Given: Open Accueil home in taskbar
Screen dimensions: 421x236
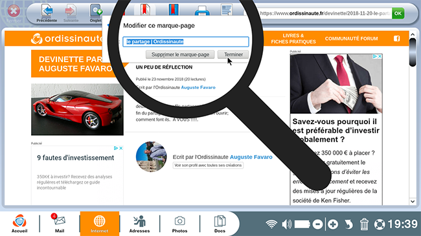Looking at the screenshot, I should click(x=19, y=224).
